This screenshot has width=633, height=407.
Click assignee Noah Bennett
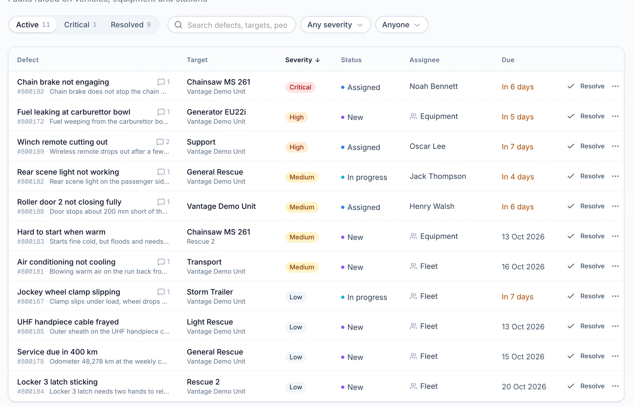[x=434, y=86]
